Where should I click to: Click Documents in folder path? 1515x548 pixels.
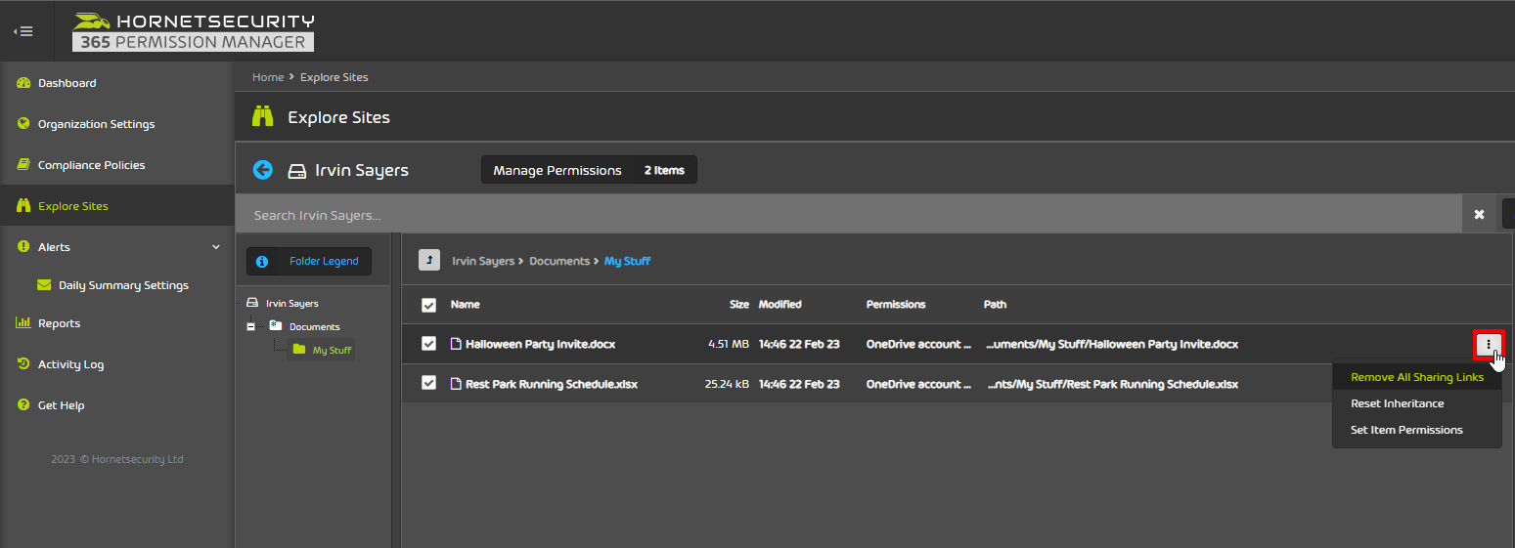[558, 261]
